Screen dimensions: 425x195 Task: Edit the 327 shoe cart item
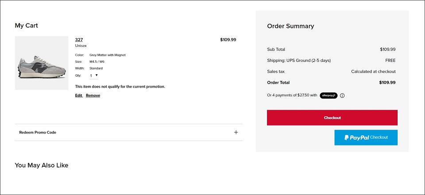tap(79, 96)
